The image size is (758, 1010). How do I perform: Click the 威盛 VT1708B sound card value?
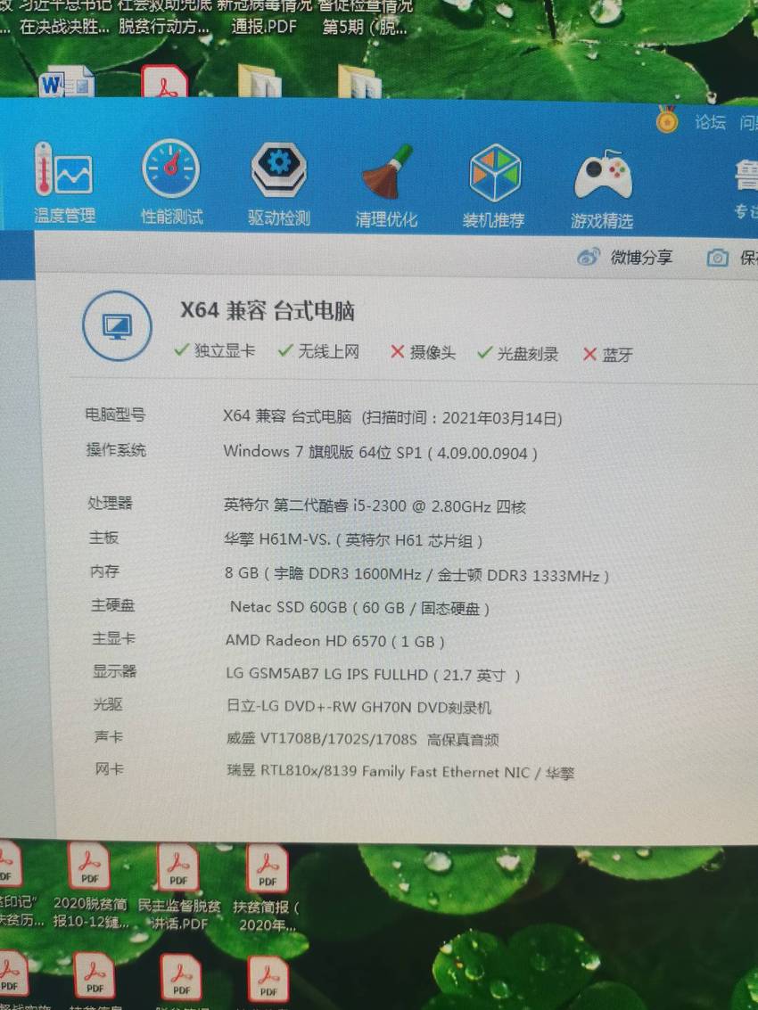pyautogui.click(x=363, y=739)
